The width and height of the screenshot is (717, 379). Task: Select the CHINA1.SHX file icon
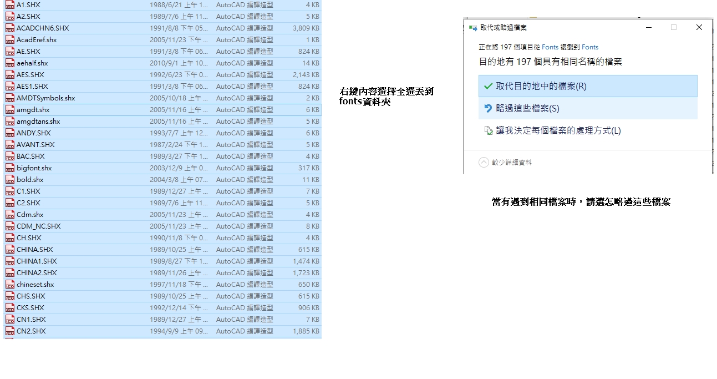(10, 261)
